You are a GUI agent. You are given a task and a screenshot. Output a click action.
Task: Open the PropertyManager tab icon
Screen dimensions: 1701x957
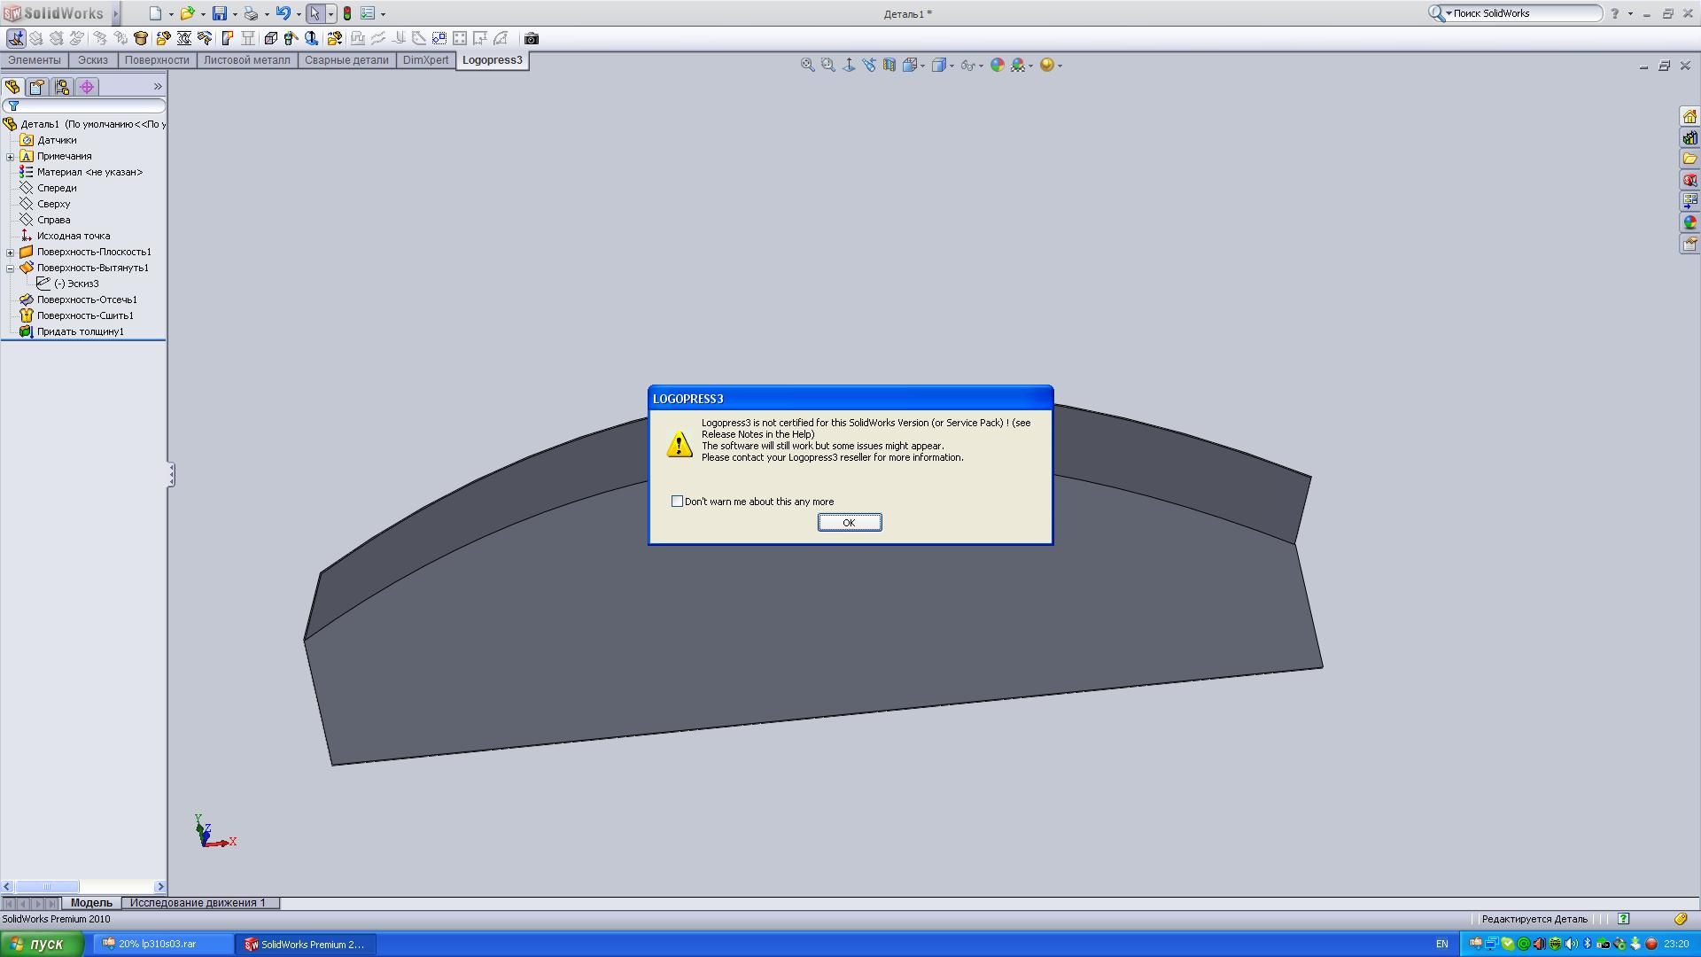(36, 87)
